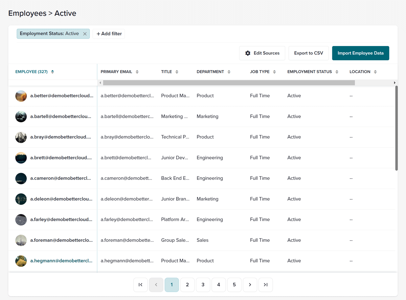Import Employee Data
The width and height of the screenshot is (406, 300).
coord(361,53)
